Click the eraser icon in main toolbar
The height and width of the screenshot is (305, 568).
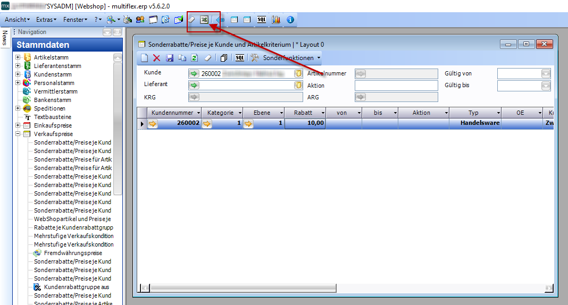click(192, 20)
